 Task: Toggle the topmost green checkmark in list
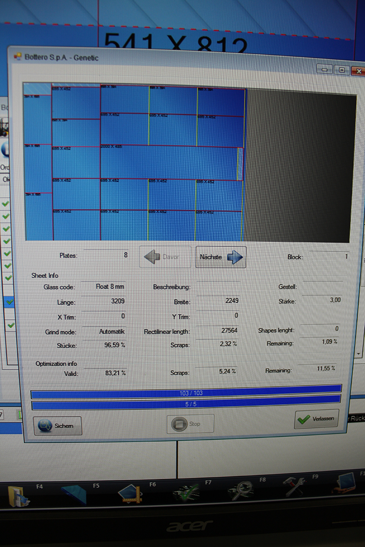pos(6,204)
